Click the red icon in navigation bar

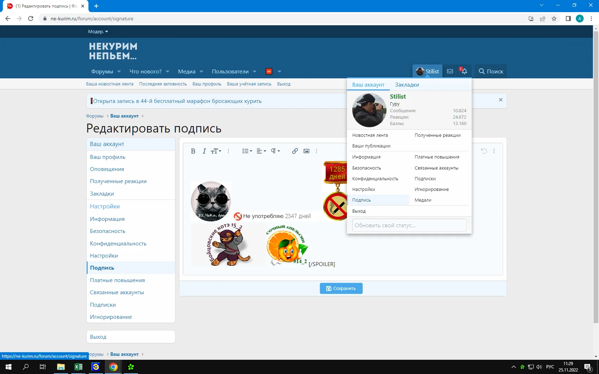click(269, 71)
